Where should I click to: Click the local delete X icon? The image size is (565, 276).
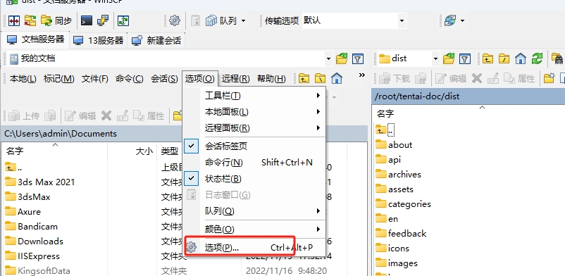point(106,115)
